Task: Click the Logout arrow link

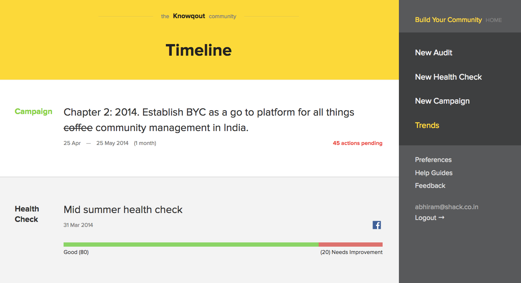Action: tap(430, 218)
